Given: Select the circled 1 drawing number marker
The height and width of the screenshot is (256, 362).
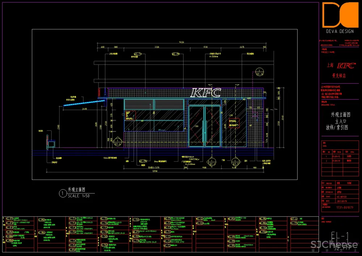Looking at the screenshot, I should click(63, 194).
